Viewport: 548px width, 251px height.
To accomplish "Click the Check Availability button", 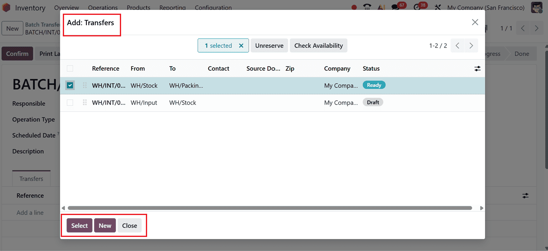I will coord(318,45).
